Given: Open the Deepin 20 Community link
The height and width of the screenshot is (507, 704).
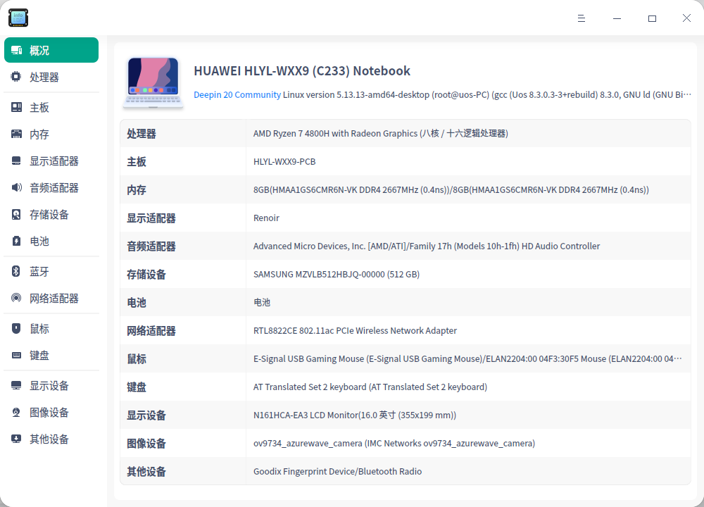Looking at the screenshot, I should coord(237,95).
